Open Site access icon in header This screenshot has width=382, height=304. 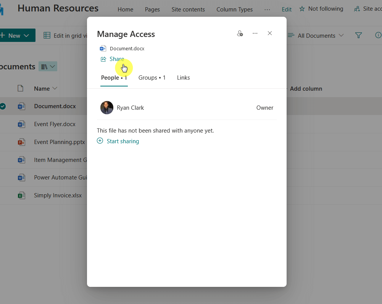pos(357,9)
